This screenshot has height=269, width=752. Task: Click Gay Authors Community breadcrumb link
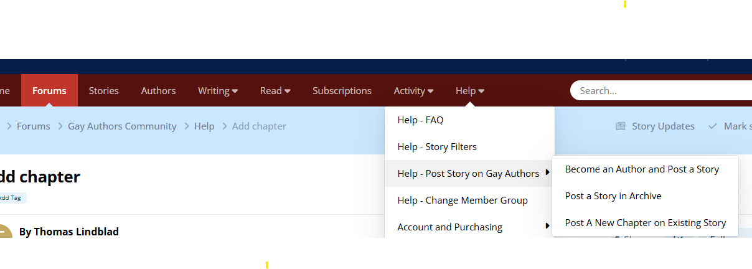coord(122,126)
